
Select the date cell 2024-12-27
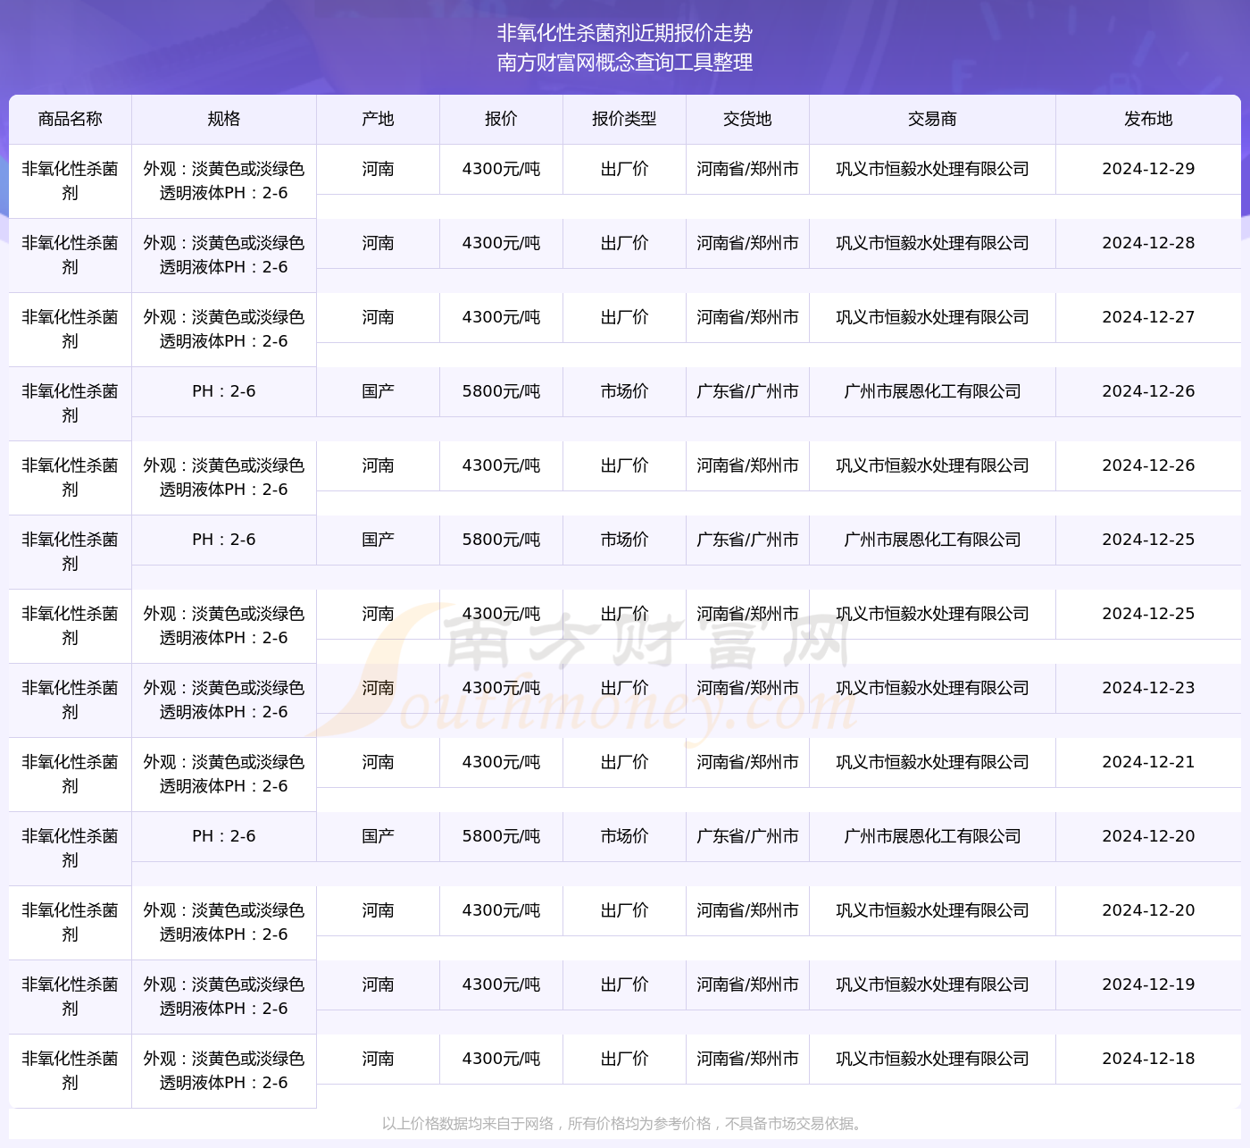[x=1148, y=317]
